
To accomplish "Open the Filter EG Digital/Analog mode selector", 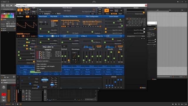I will [x=99, y=47].
